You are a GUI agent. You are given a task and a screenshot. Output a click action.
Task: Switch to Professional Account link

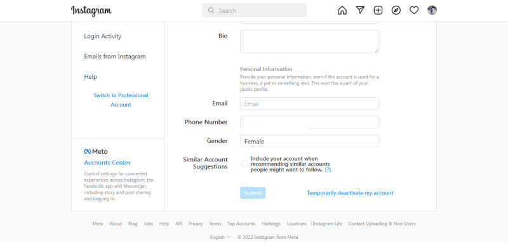[121, 100]
